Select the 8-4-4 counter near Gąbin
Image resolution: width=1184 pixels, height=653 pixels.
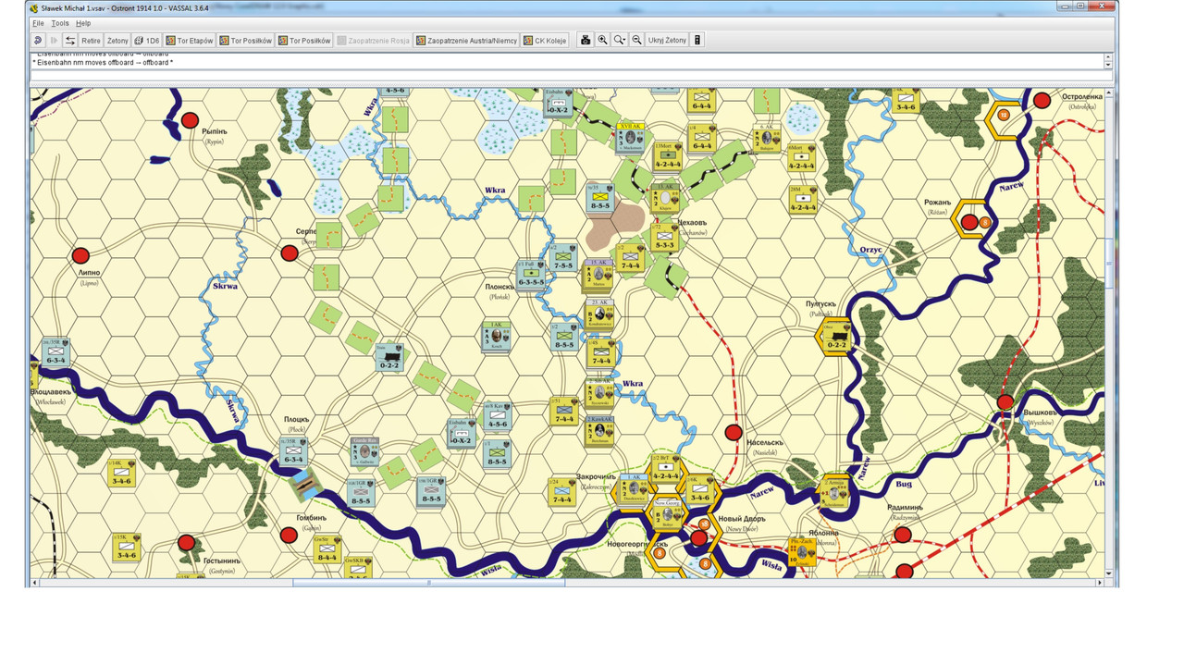pos(327,549)
